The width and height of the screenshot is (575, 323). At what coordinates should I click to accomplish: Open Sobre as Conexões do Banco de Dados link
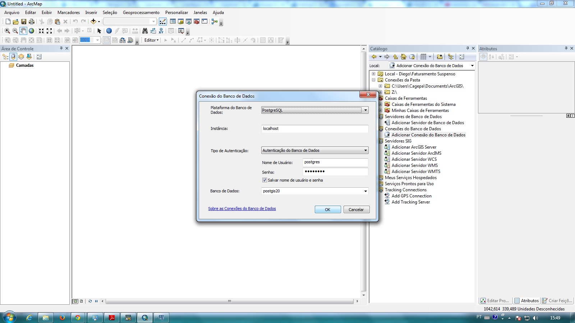pos(242,209)
